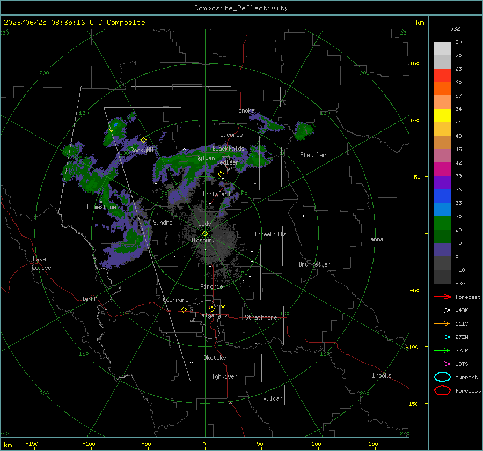
Task: Click the Stettler city label
Action: [x=313, y=155]
